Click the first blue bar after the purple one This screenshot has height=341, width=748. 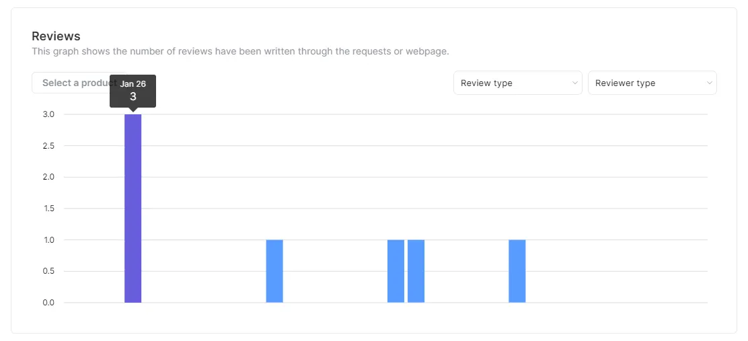[x=274, y=271]
